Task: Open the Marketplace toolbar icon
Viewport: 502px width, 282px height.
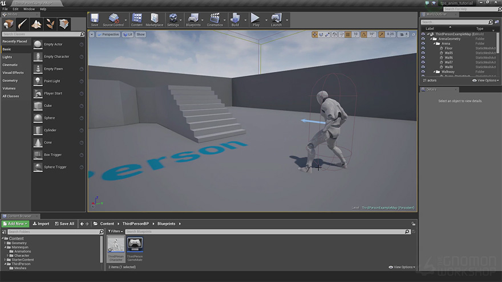Action: [155, 20]
